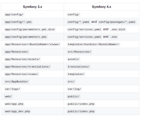Select the 'app/config/' code cell
This screenshot has height=118, width=141.
[14, 14]
